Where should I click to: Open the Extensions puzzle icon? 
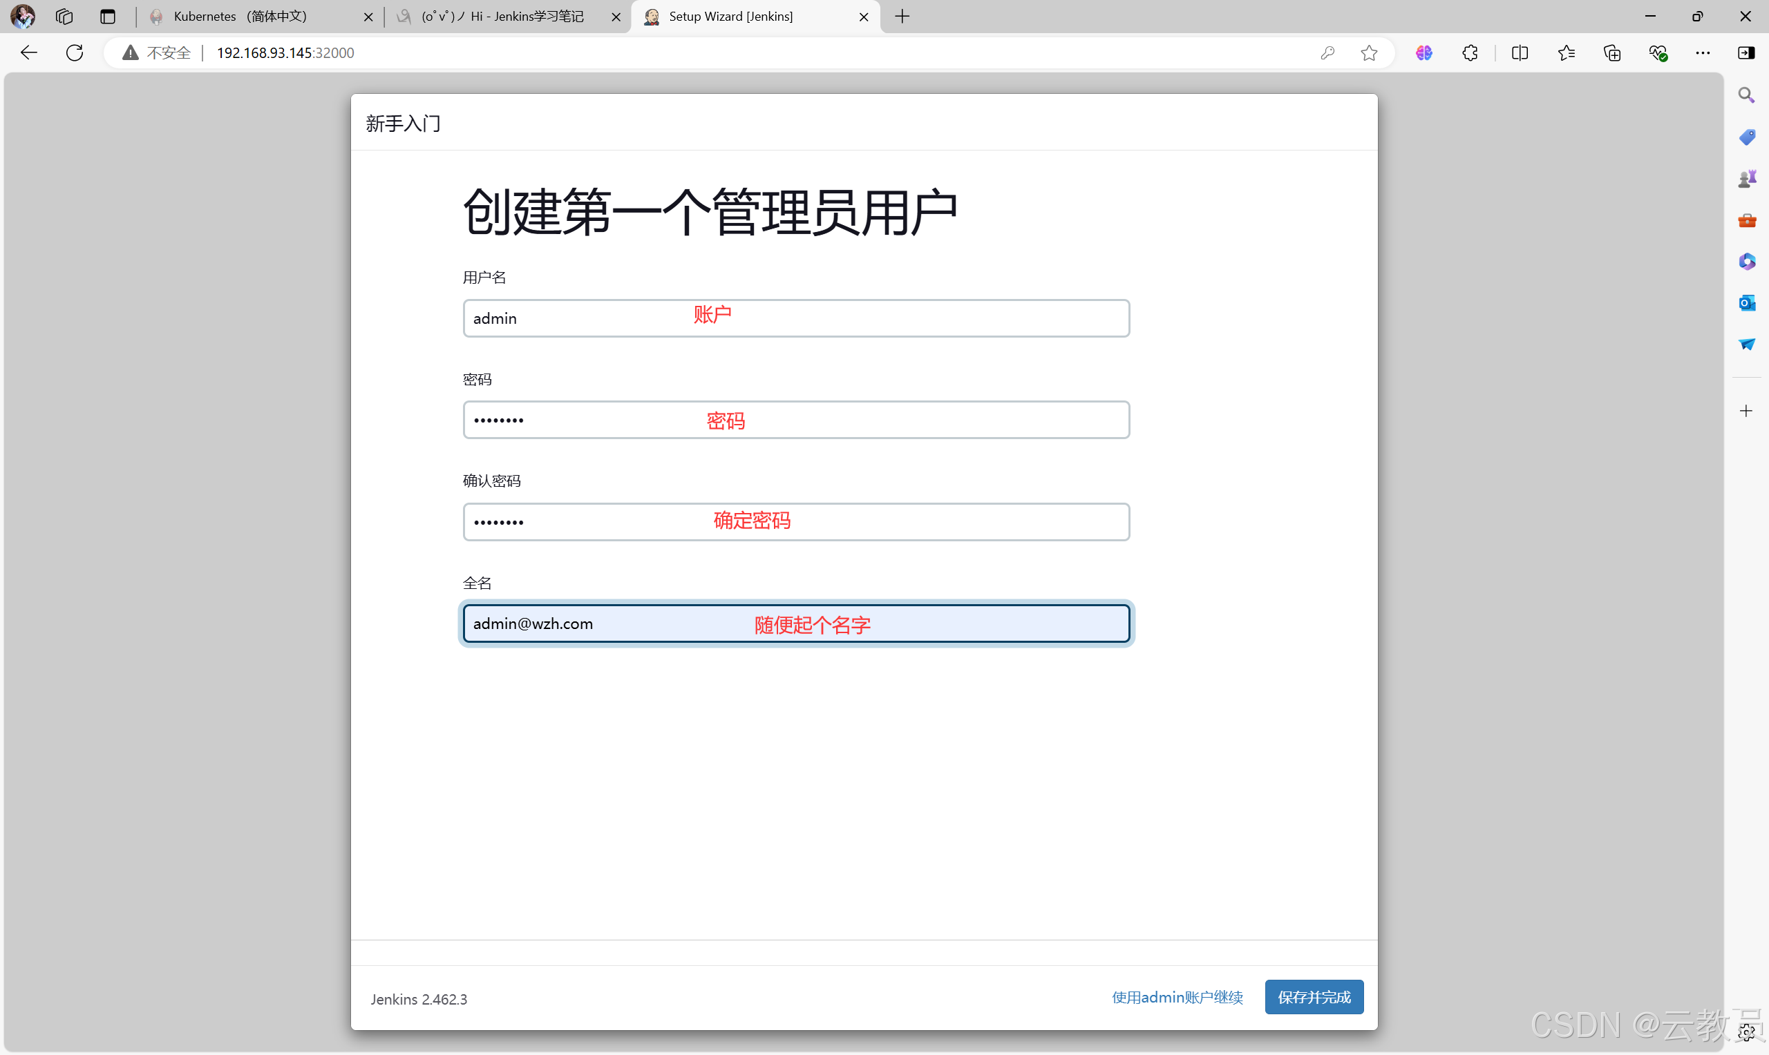(1470, 52)
